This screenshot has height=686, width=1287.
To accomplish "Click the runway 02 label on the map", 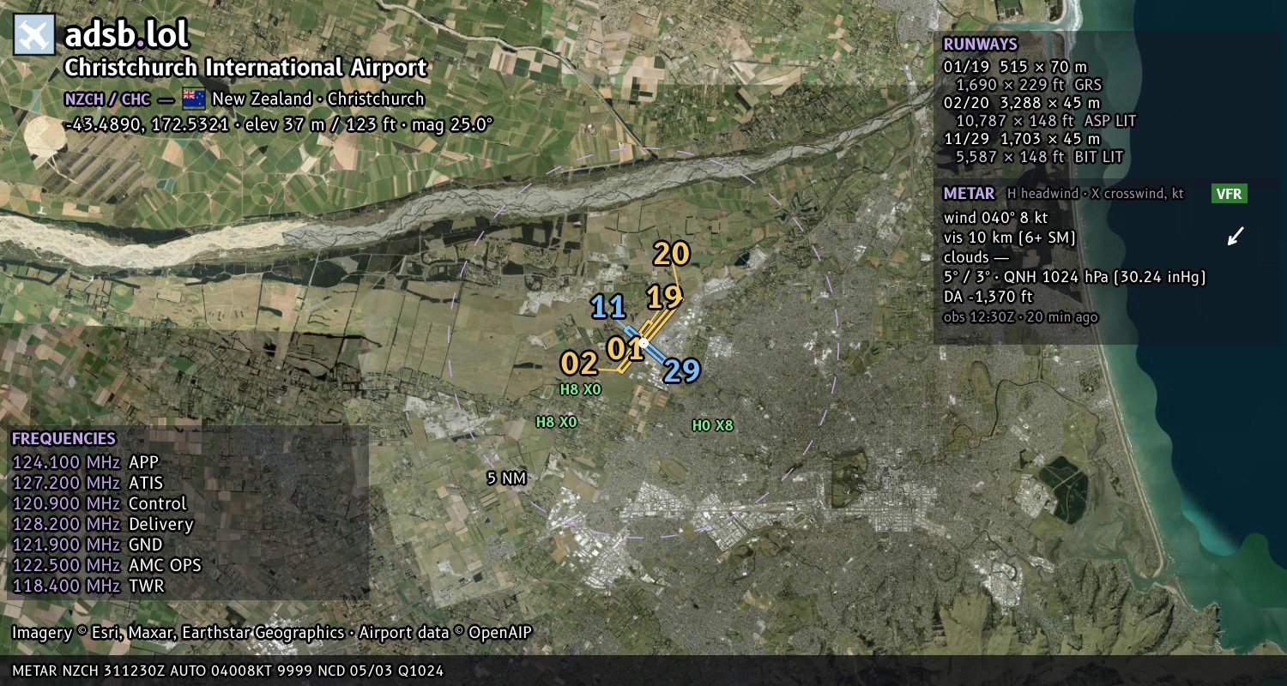I will click(579, 364).
